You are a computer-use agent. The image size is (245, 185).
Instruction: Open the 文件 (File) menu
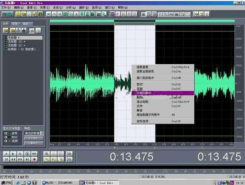click(6, 7)
